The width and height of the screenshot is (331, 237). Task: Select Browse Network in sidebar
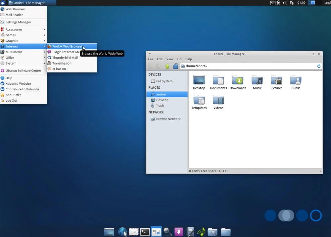(x=167, y=119)
